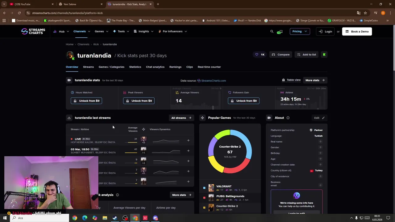This screenshot has width=395, height=222.
Task: Open the Rankings tab
Action: coord(175,67)
